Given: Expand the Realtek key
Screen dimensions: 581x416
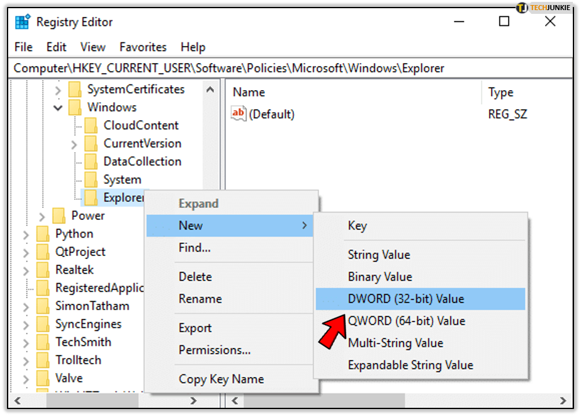Looking at the screenshot, I should tap(26, 270).
